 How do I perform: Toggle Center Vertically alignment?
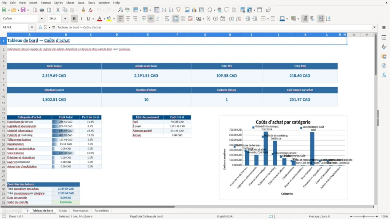[x=151, y=19]
